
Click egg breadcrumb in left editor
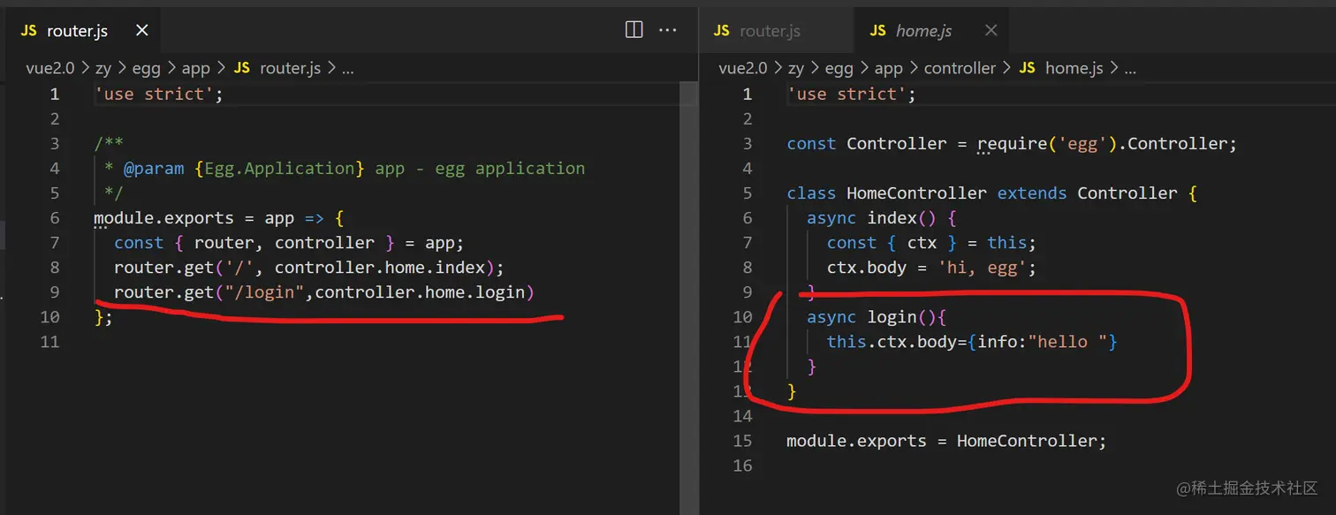(x=147, y=68)
